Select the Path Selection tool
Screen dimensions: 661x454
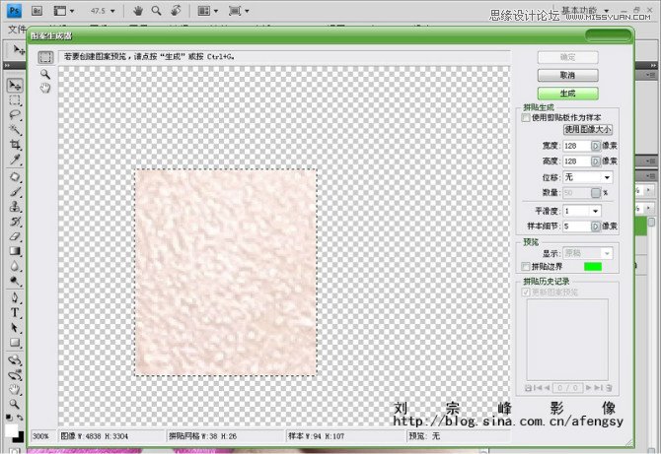pyautogui.click(x=15, y=327)
